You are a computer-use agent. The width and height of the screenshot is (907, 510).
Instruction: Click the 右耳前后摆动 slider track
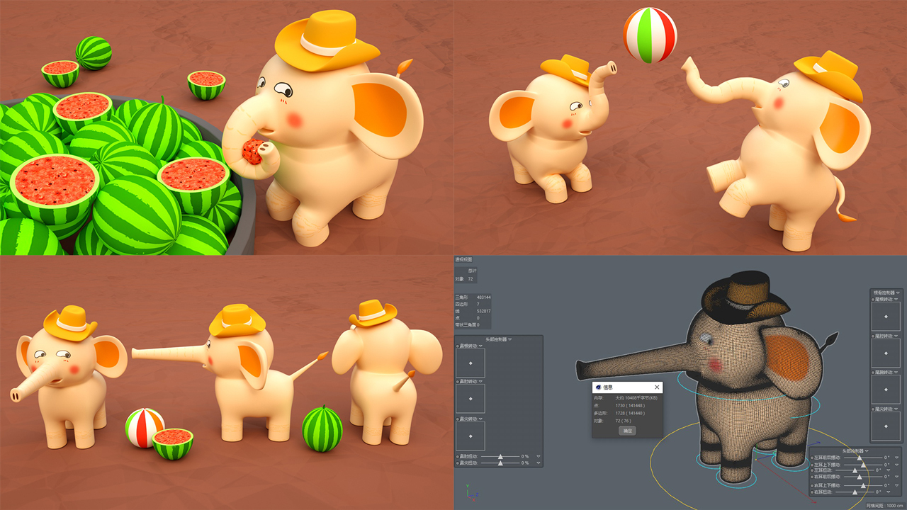[x=863, y=476]
